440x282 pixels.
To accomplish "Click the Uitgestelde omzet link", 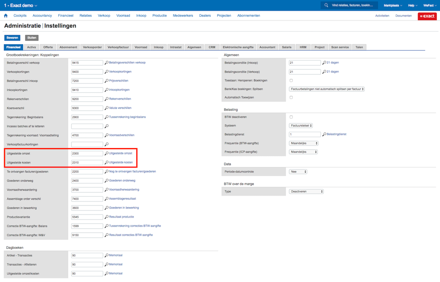I will point(121,153).
